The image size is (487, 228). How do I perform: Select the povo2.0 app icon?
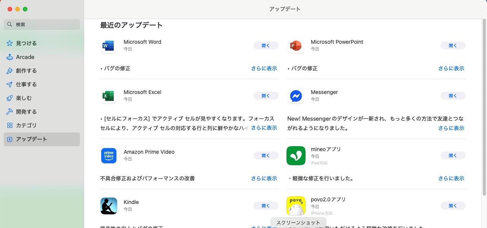[x=296, y=206]
